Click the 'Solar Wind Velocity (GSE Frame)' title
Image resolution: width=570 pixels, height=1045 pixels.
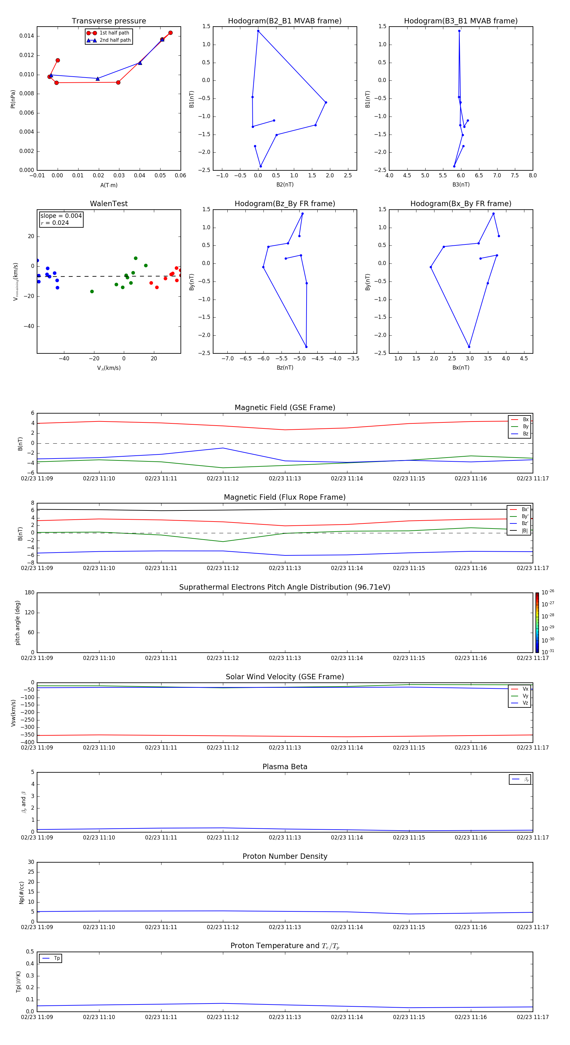click(x=285, y=677)
